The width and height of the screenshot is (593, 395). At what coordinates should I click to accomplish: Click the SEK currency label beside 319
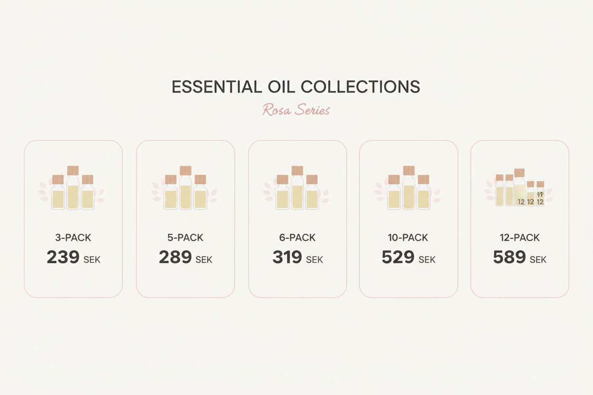click(x=315, y=260)
